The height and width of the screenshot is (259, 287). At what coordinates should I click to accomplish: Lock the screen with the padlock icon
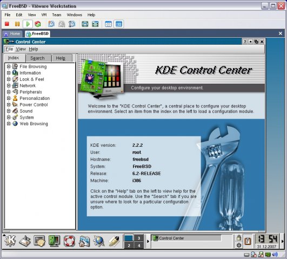tap(239, 237)
